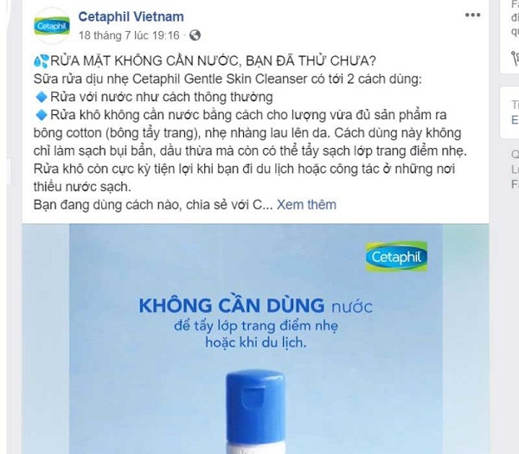519x454 pixels.
Task: Click the hoặc khi du lịch image text
Action: point(256,342)
